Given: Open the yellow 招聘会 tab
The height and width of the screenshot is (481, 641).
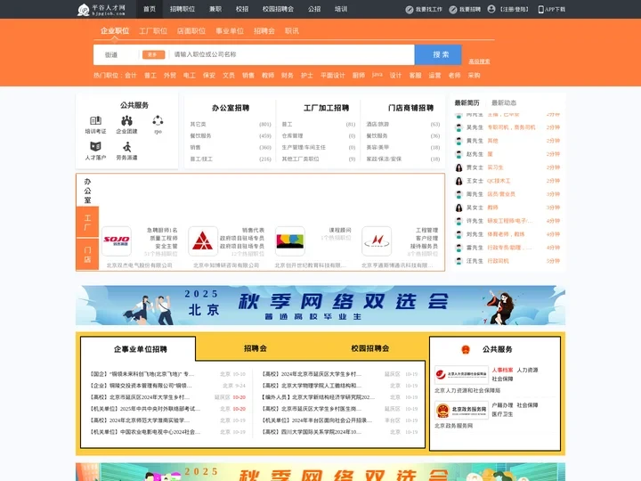Looking at the screenshot, I should point(256,348).
